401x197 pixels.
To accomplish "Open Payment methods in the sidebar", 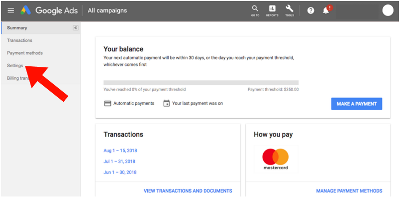I will coord(25,53).
